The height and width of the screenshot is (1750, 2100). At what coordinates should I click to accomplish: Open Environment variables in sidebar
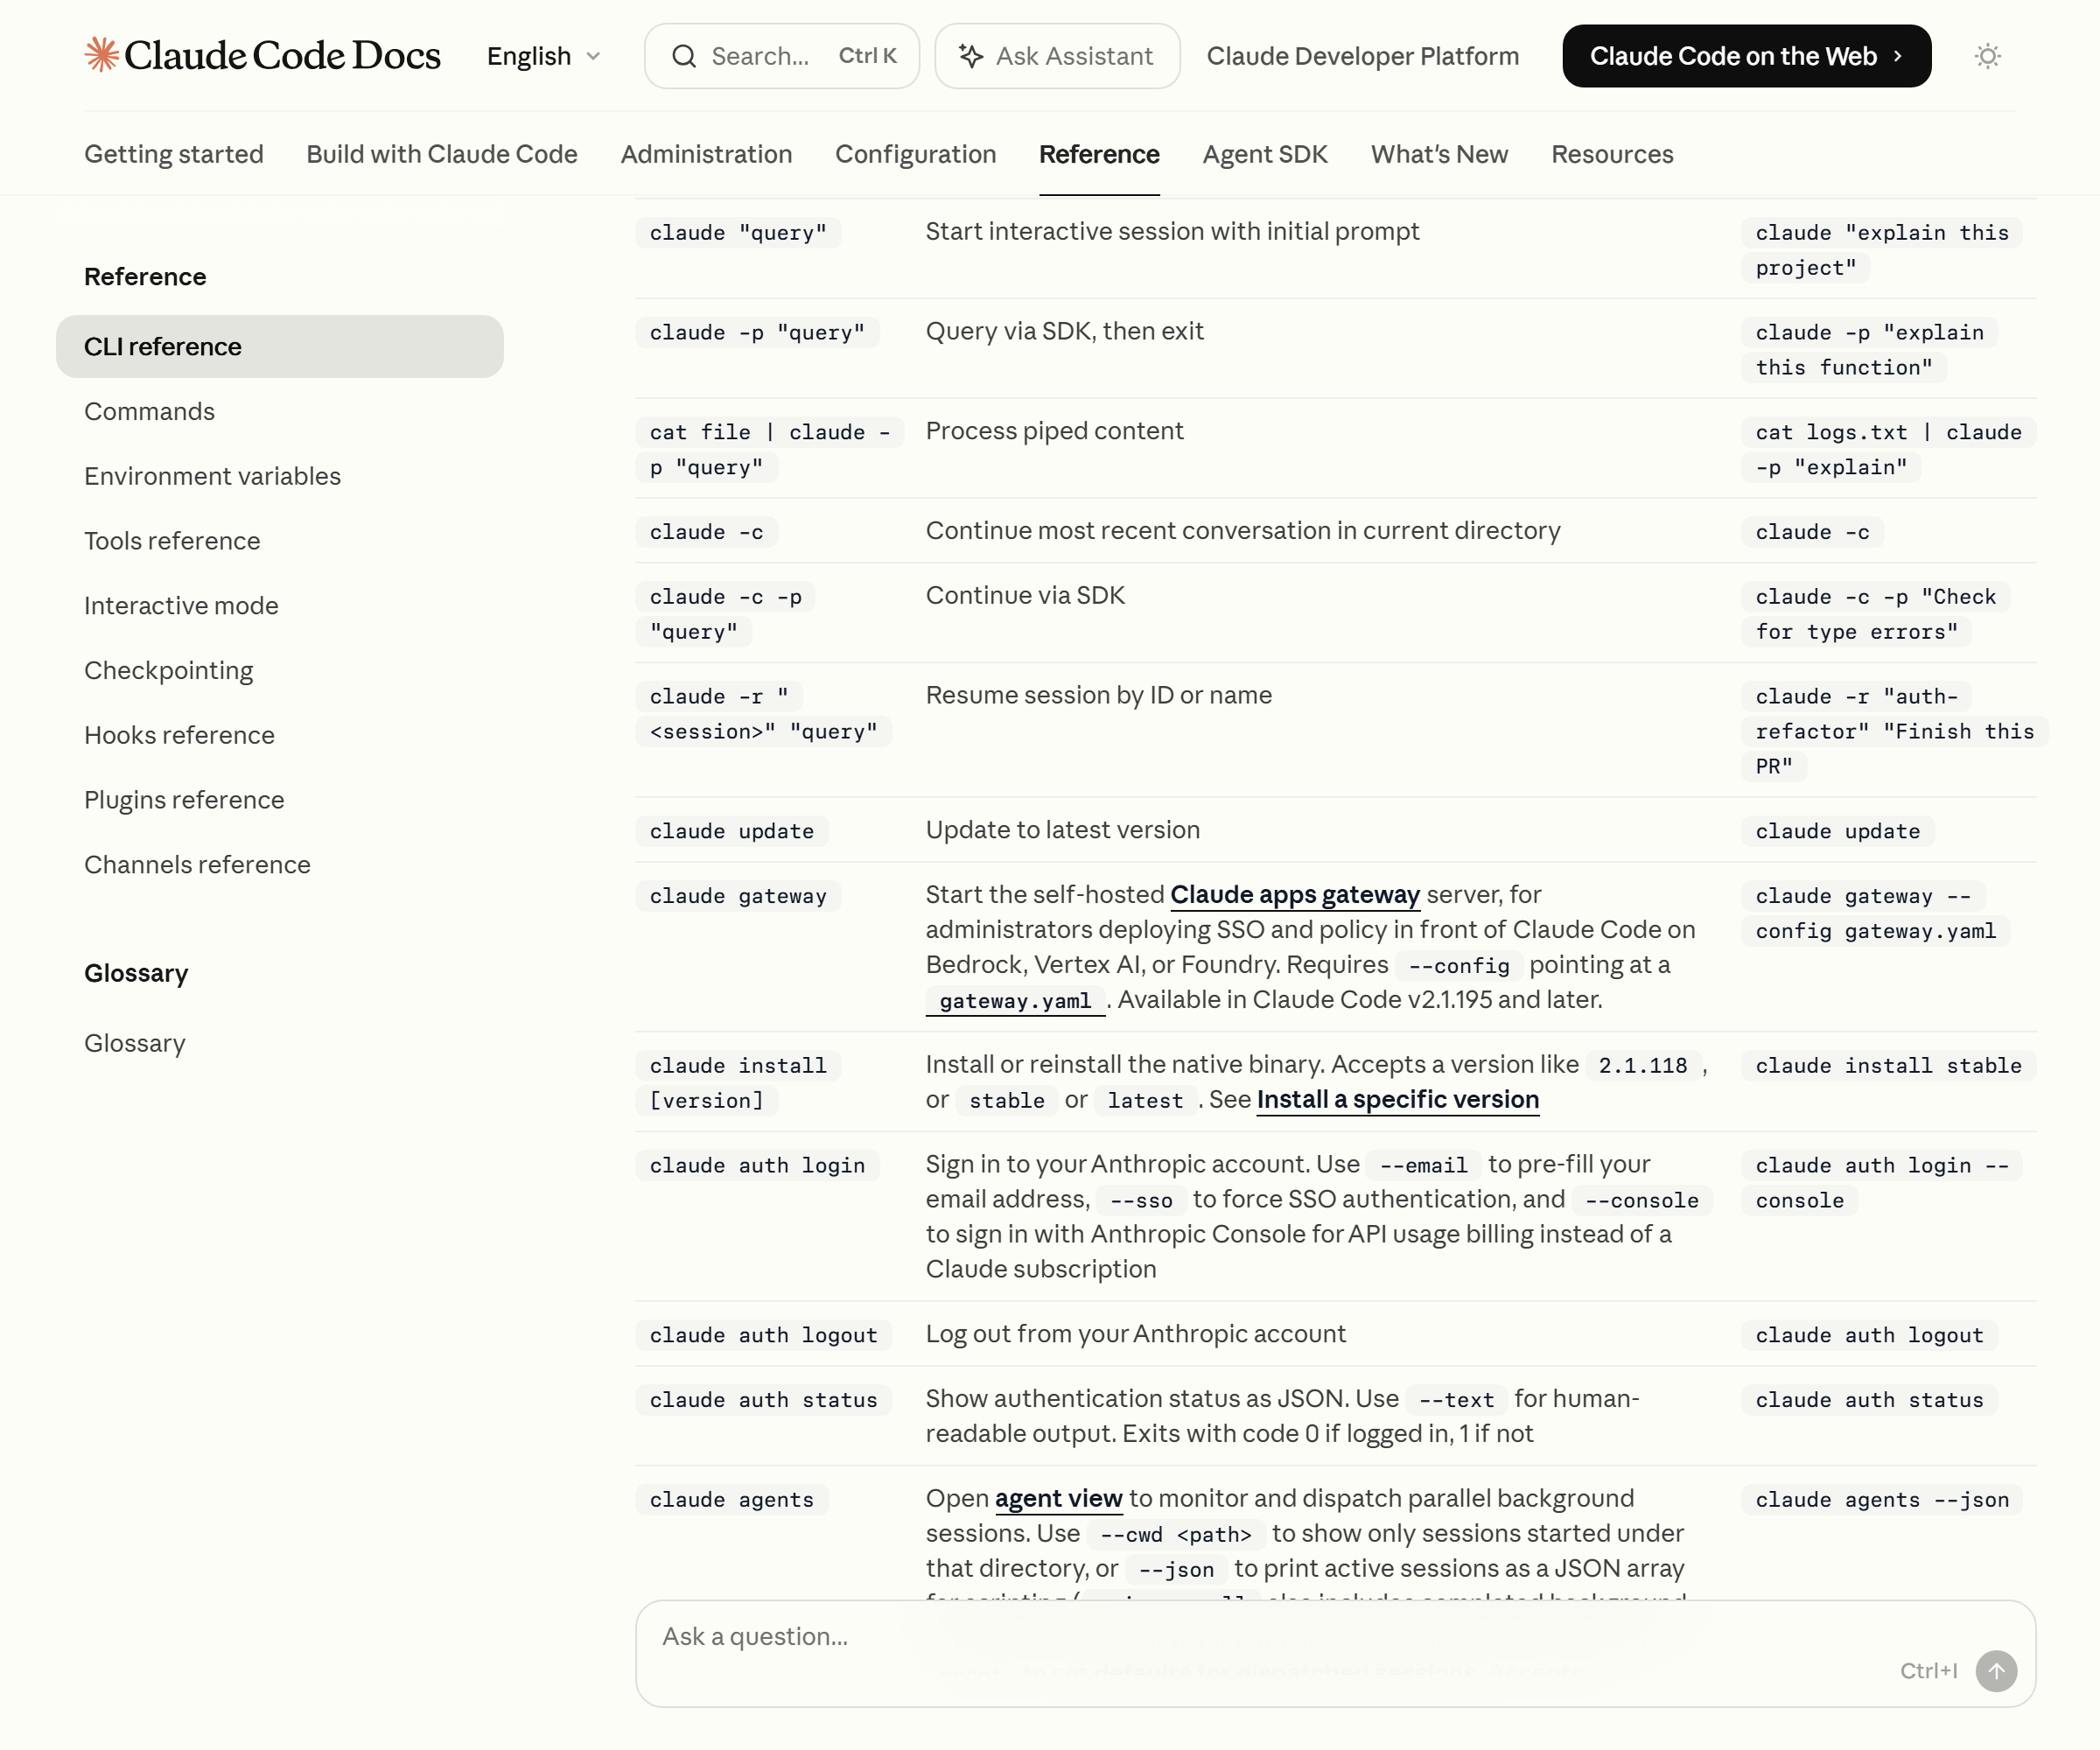[212, 476]
